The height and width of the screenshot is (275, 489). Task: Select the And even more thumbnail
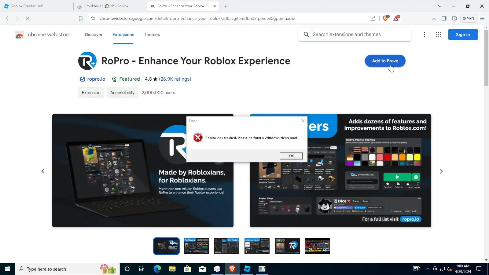pyautogui.click(x=257, y=246)
